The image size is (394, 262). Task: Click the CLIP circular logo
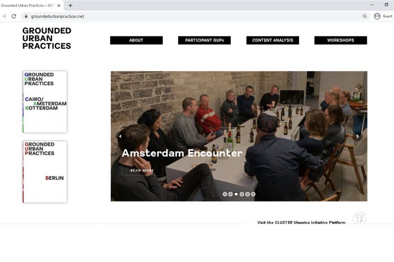[x=360, y=218]
